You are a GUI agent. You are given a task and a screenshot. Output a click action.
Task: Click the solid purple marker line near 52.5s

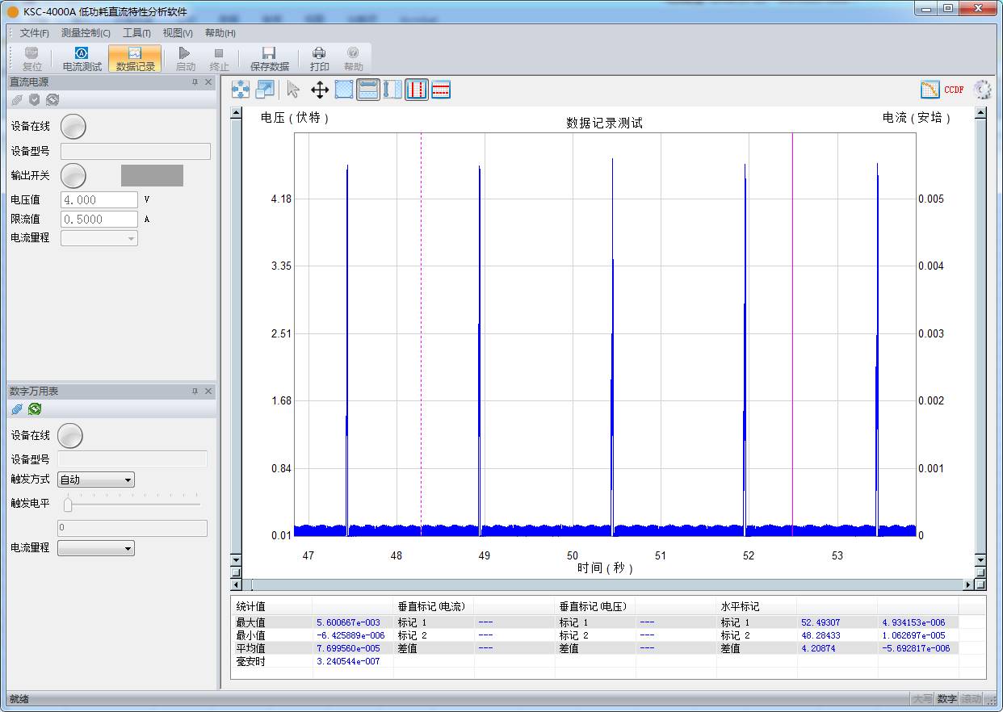pyautogui.click(x=792, y=334)
